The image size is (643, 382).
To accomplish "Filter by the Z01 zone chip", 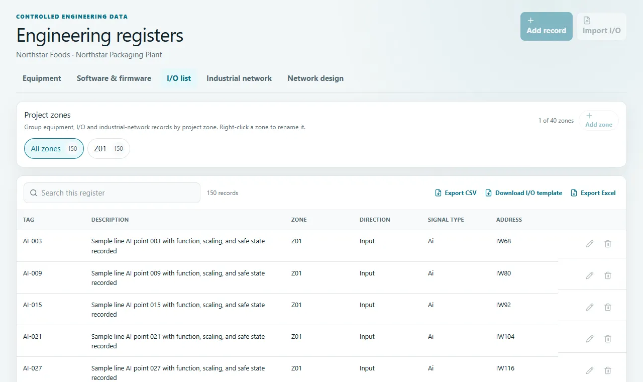I will point(109,149).
